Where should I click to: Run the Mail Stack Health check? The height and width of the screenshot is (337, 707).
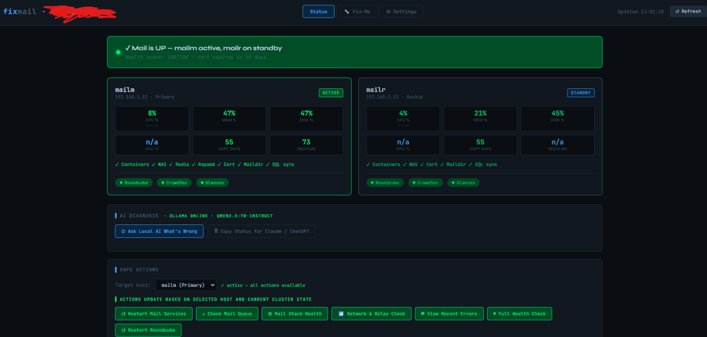click(x=295, y=313)
